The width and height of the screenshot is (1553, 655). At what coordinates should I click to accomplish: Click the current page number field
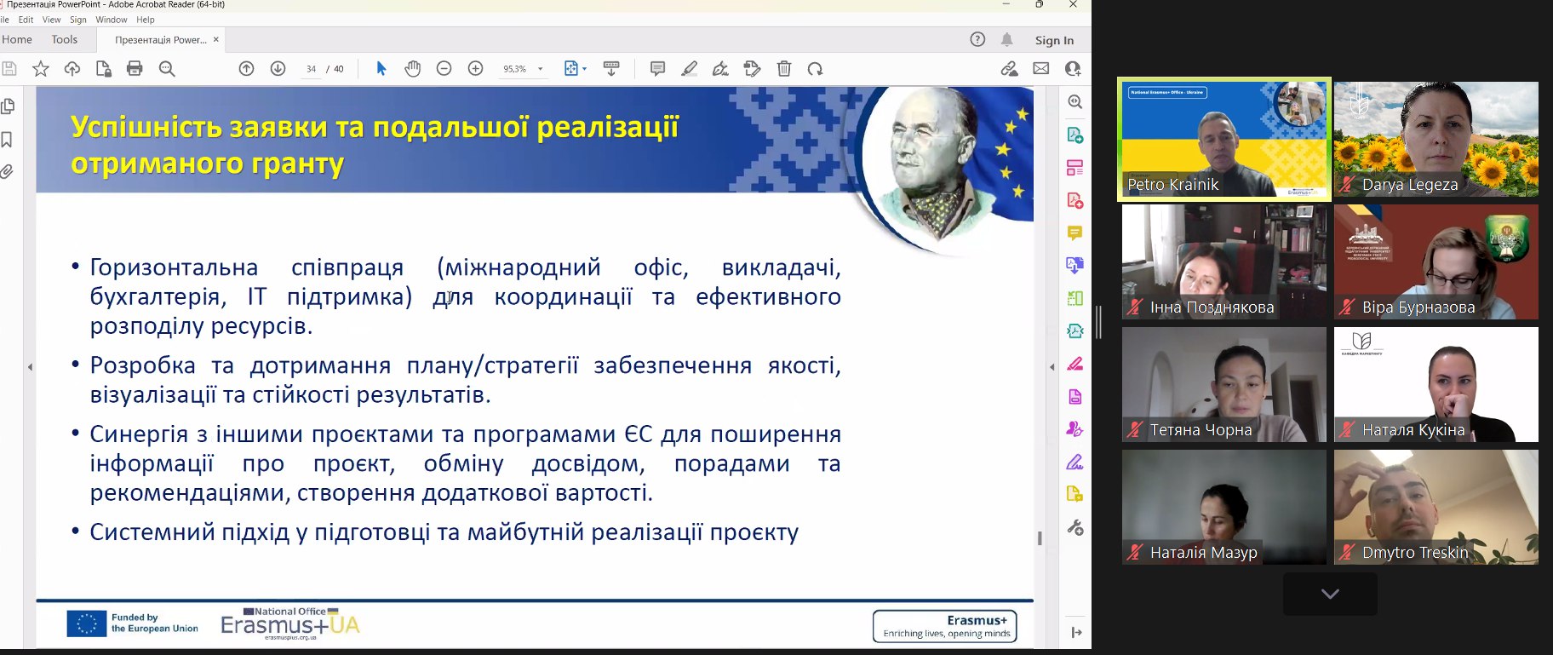coord(312,69)
